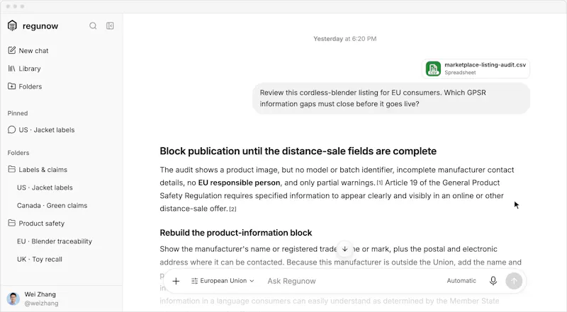Select US · Jacket labels under Labels & claims

click(x=45, y=187)
